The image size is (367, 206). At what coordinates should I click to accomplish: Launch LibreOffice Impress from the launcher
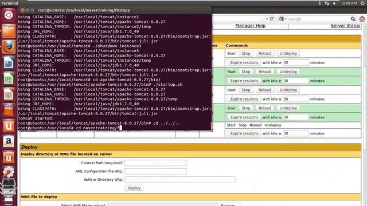click(9, 94)
